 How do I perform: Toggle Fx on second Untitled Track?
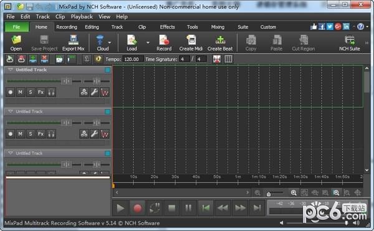click(x=41, y=134)
